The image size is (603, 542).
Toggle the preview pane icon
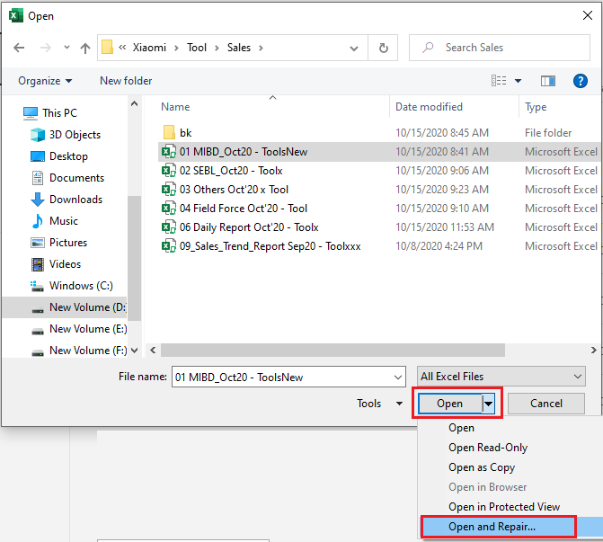[548, 81]
